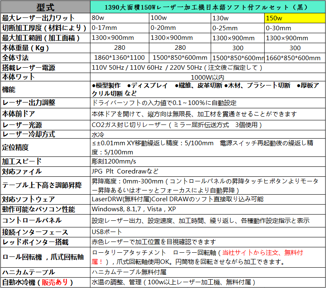Click the '100w' output cell
This screenshot has width=326, height=288.
[180, 18]
